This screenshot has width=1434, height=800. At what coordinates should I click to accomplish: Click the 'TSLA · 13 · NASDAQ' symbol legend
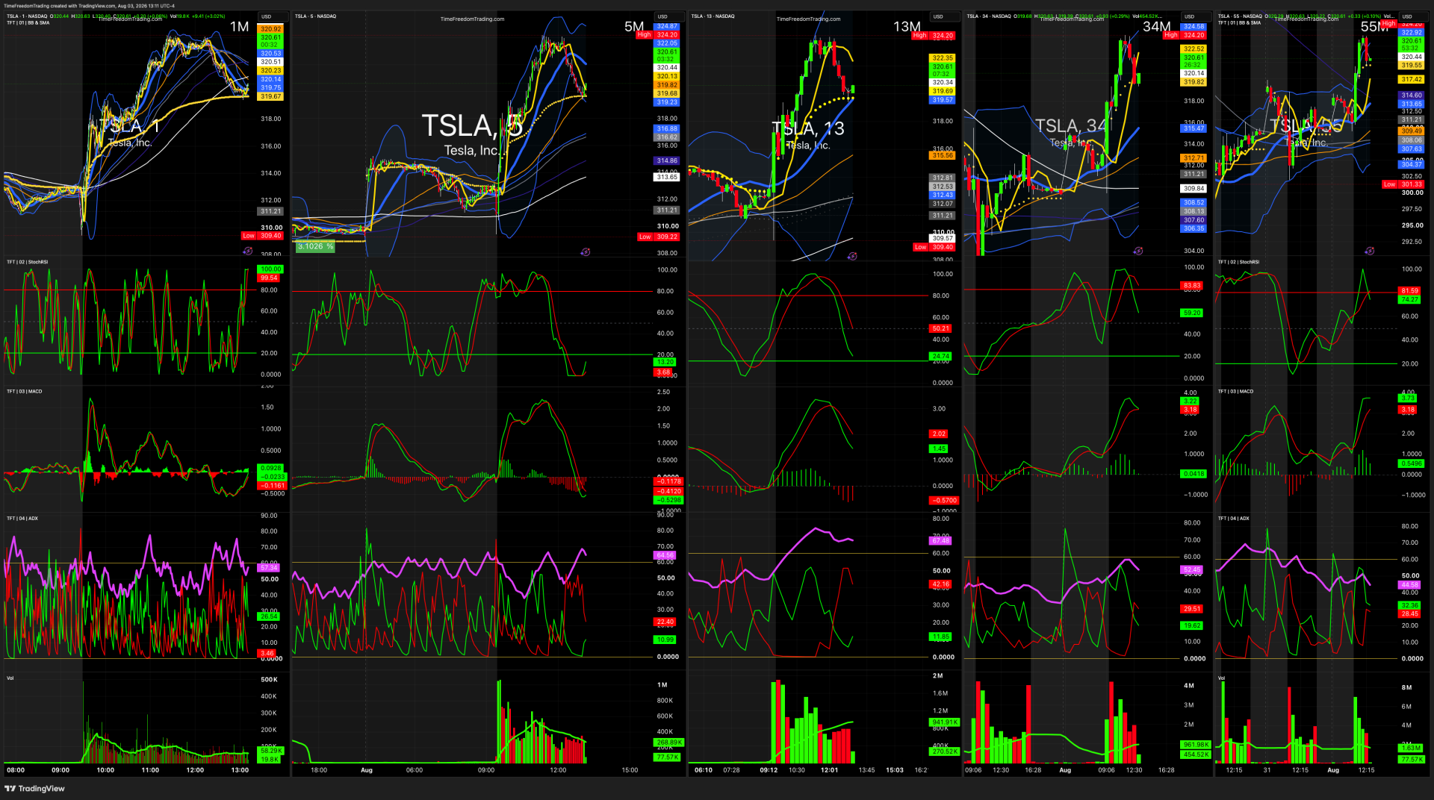[713, 16]
